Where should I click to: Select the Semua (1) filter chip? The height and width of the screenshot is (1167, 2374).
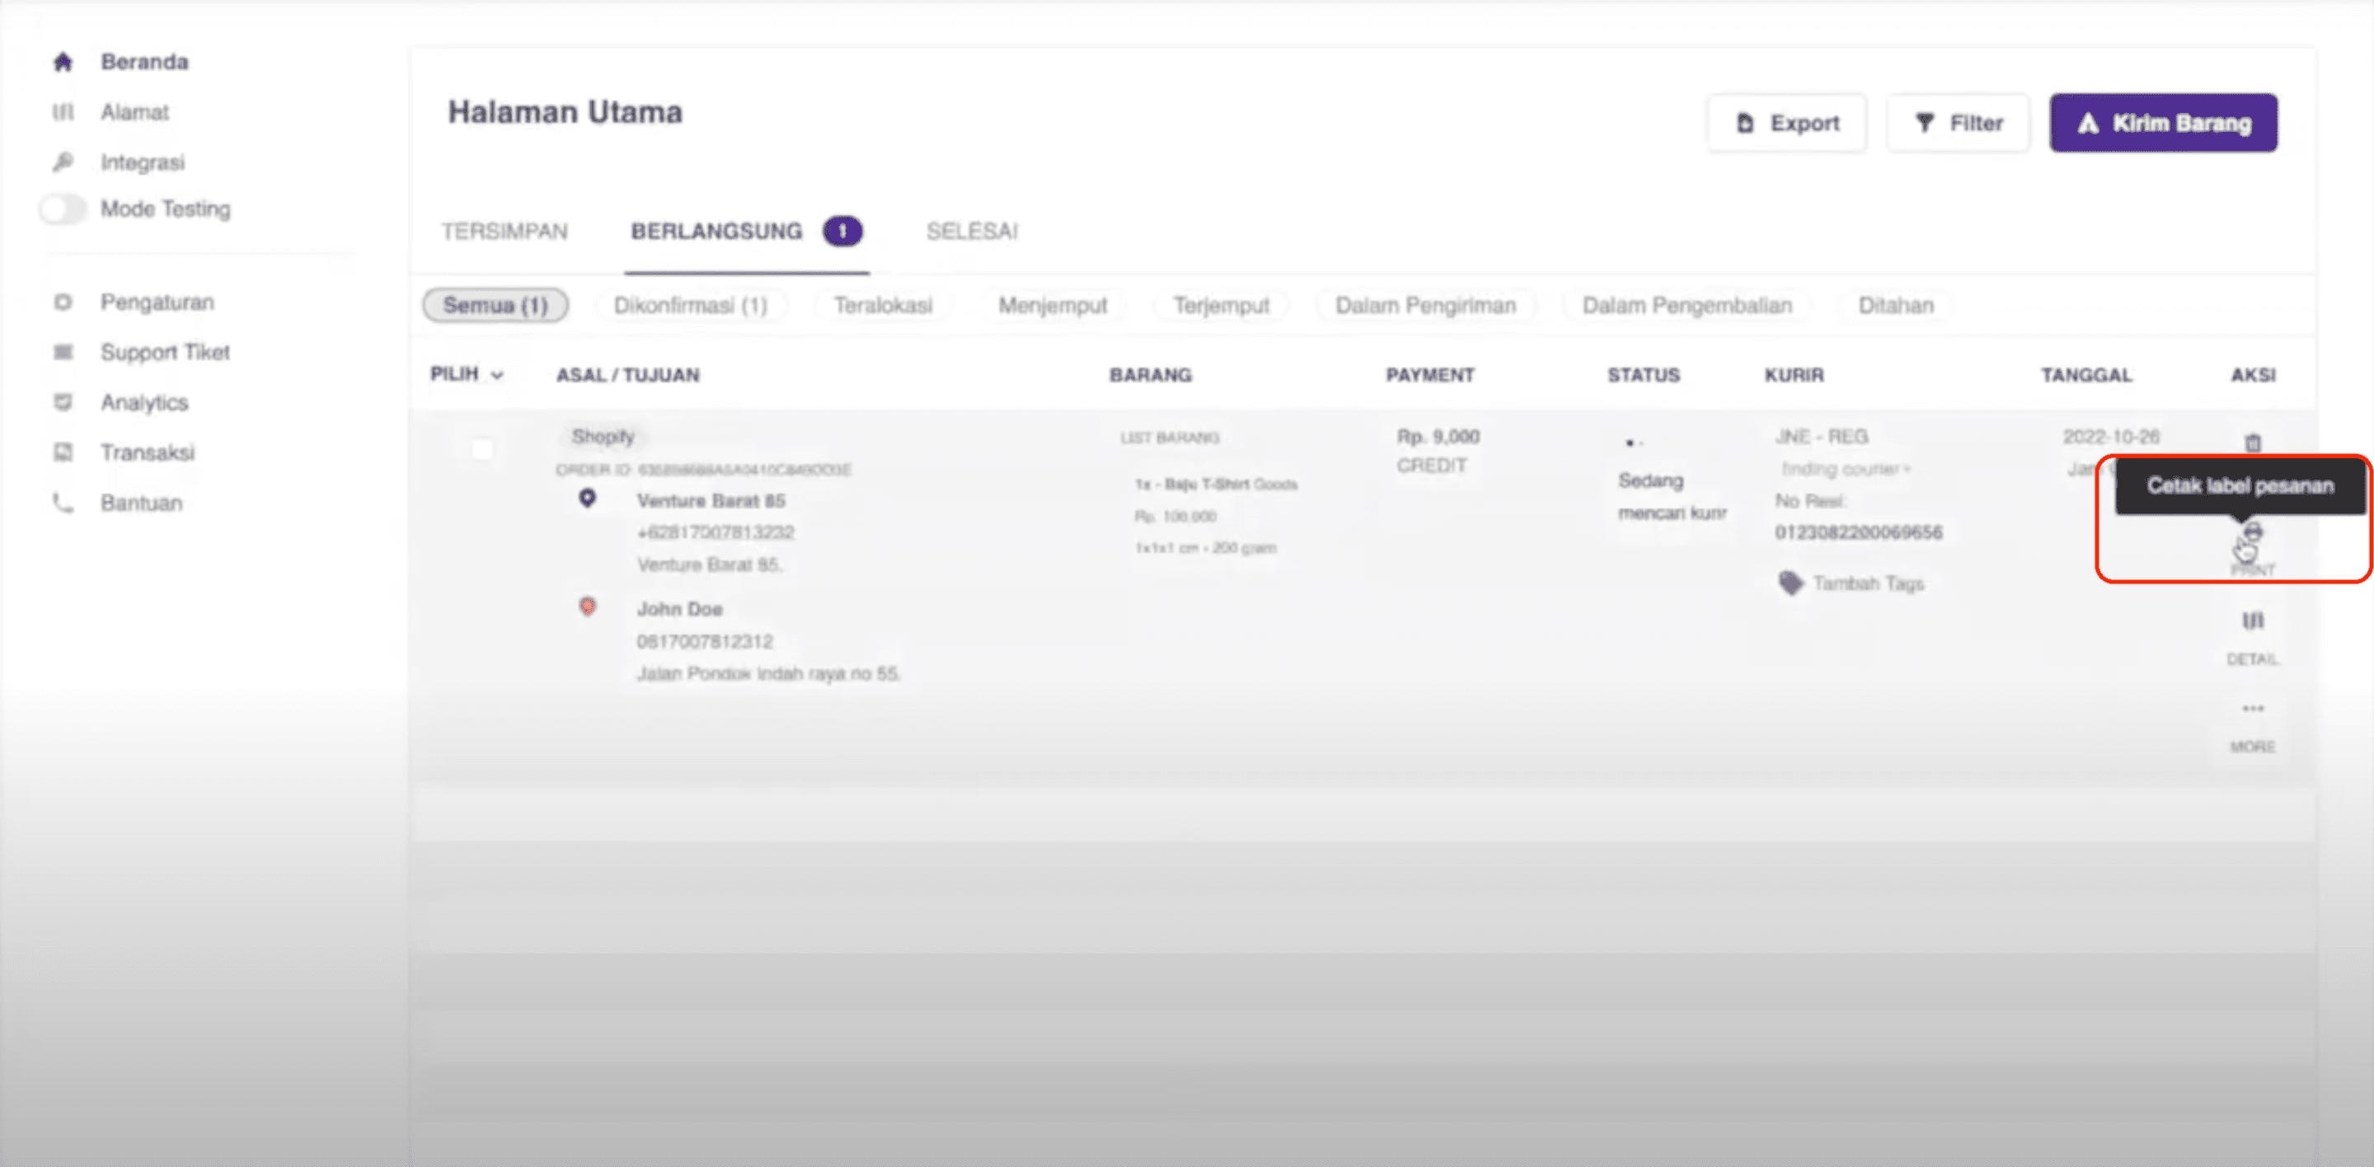[495, 305]
